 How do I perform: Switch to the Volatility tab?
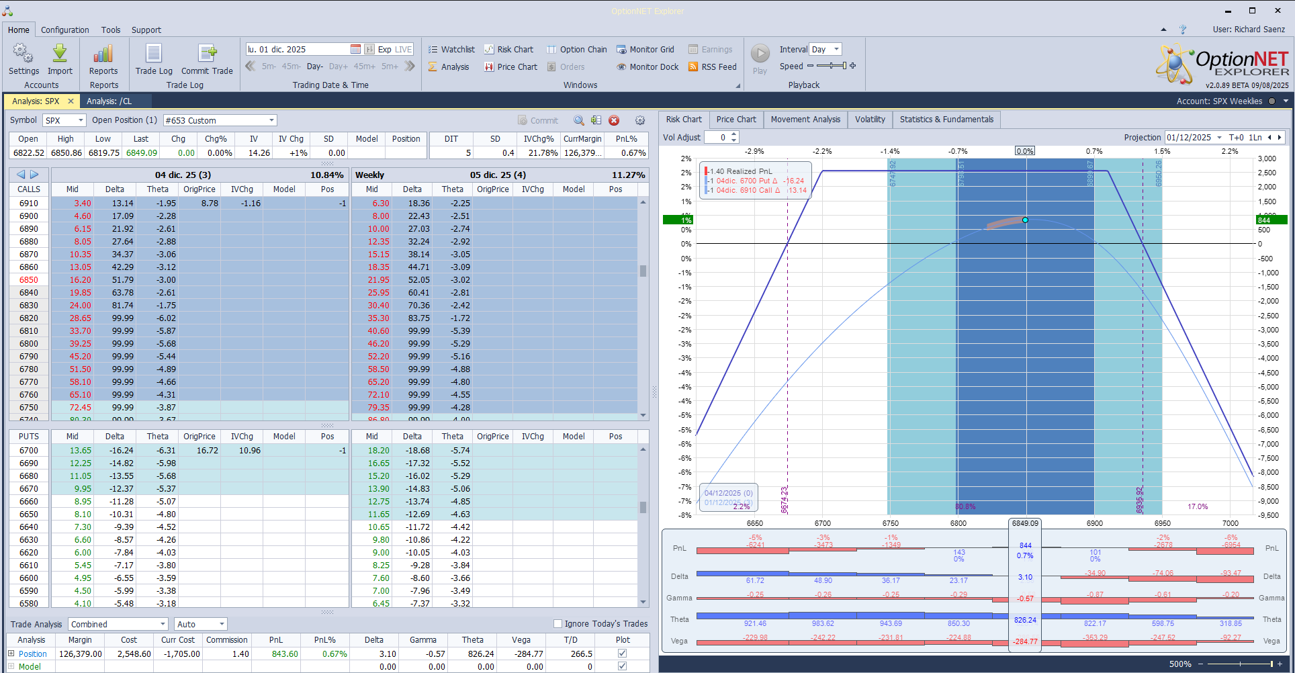870,120
